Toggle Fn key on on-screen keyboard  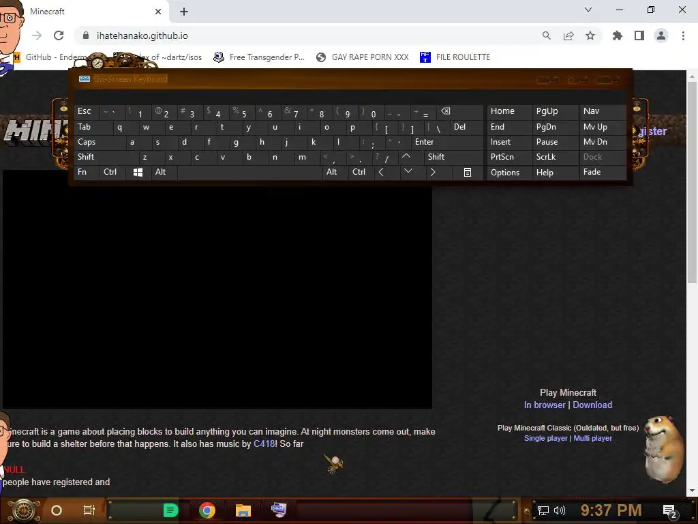(87, 172)
